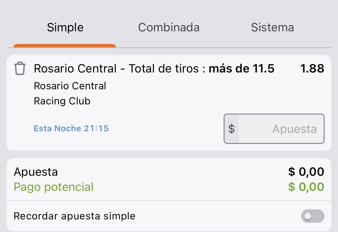
Task: Select the Rosario Central team name
Action: coord(70,86)
